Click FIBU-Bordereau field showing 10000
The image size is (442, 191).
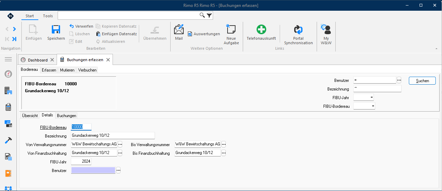pyautogui.click(x=81, y=127)
